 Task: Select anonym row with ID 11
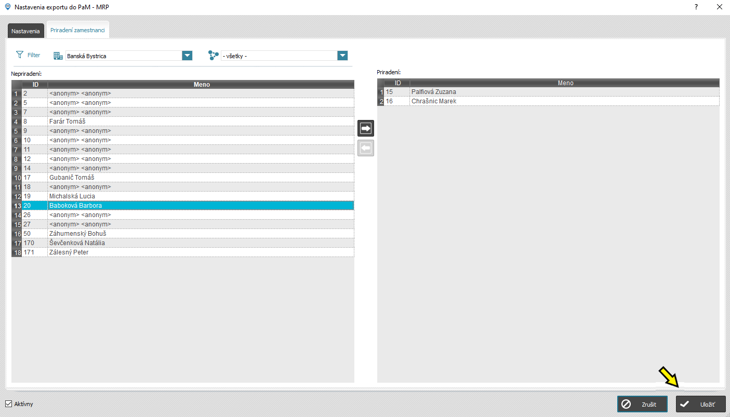pyautogui.click(x=183, y=150)
